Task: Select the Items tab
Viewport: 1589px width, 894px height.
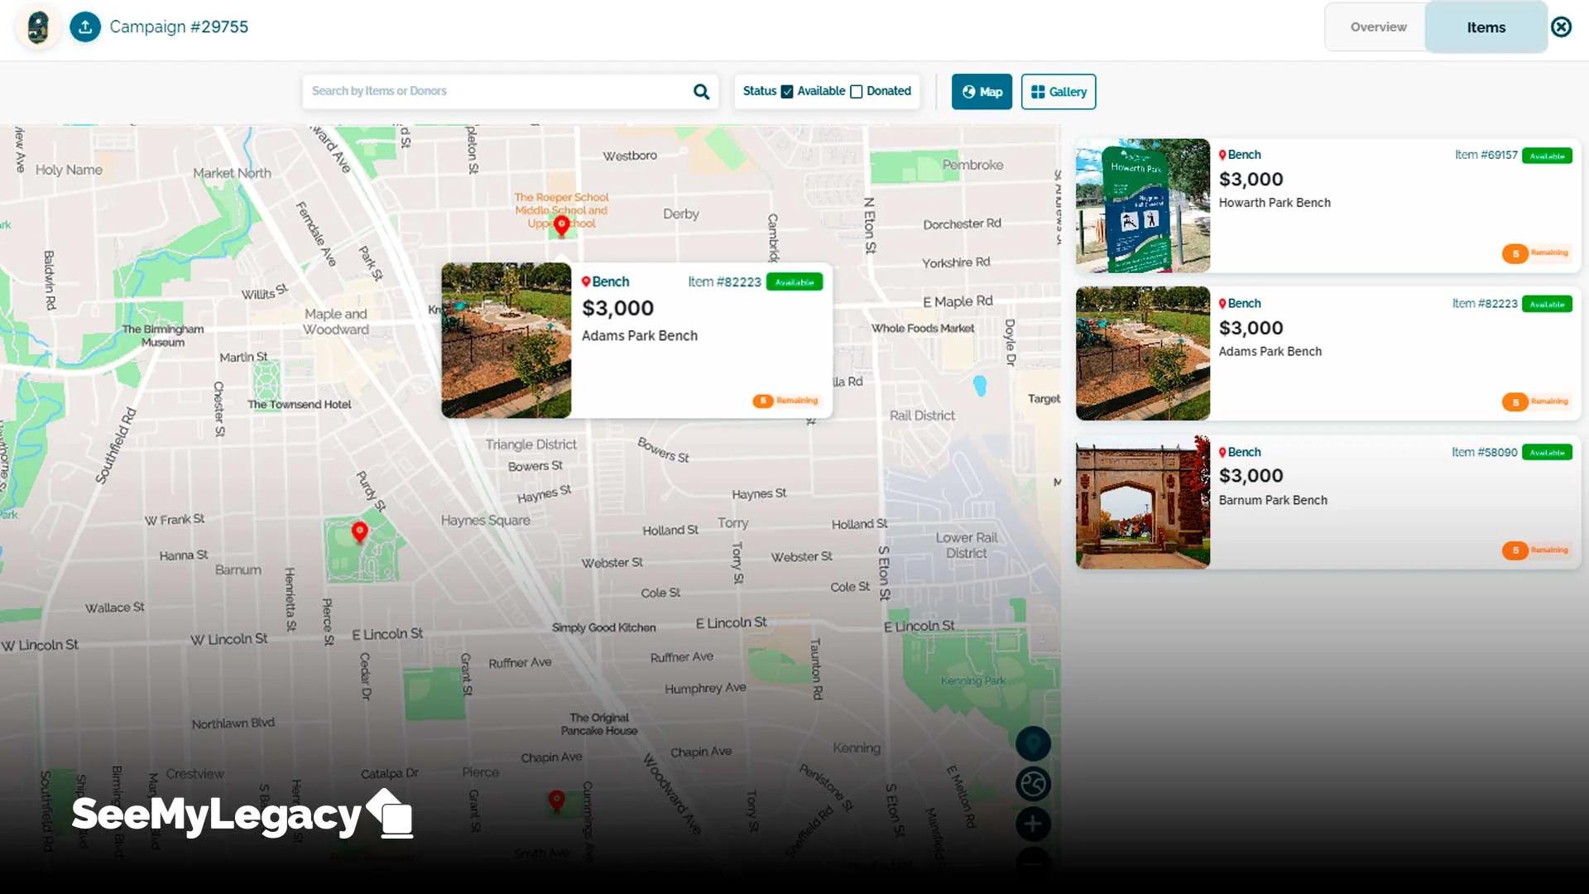Action: click(1486, 27)
